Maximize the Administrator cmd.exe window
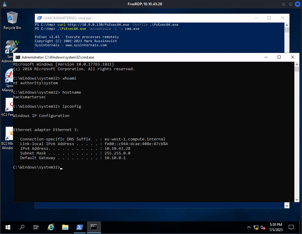302x234 pixels. (x=279, y=57)
